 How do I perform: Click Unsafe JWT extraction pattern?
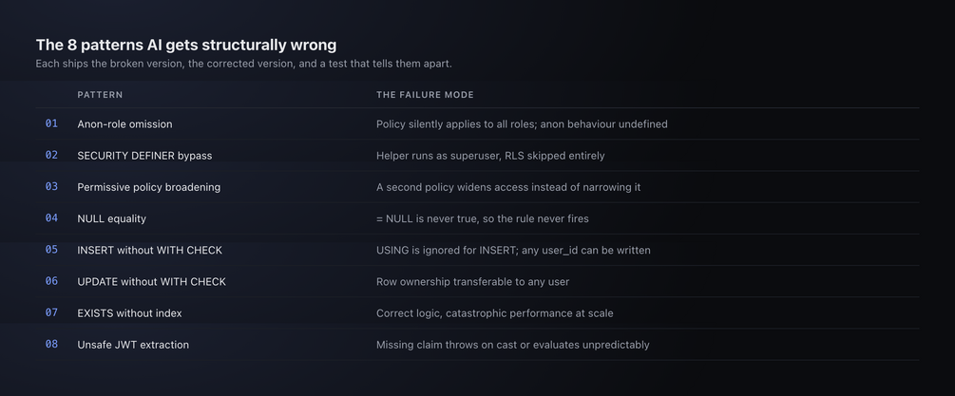click(133, 345)
